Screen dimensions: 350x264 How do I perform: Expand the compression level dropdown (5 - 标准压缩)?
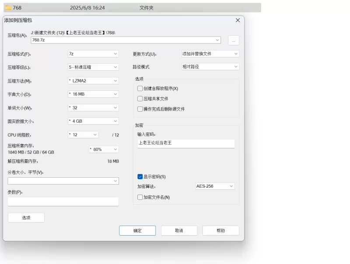click(93, 67)
